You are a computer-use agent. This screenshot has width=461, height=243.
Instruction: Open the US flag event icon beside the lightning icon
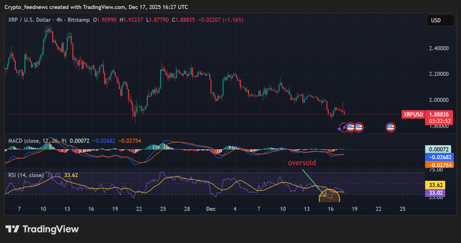350,127
